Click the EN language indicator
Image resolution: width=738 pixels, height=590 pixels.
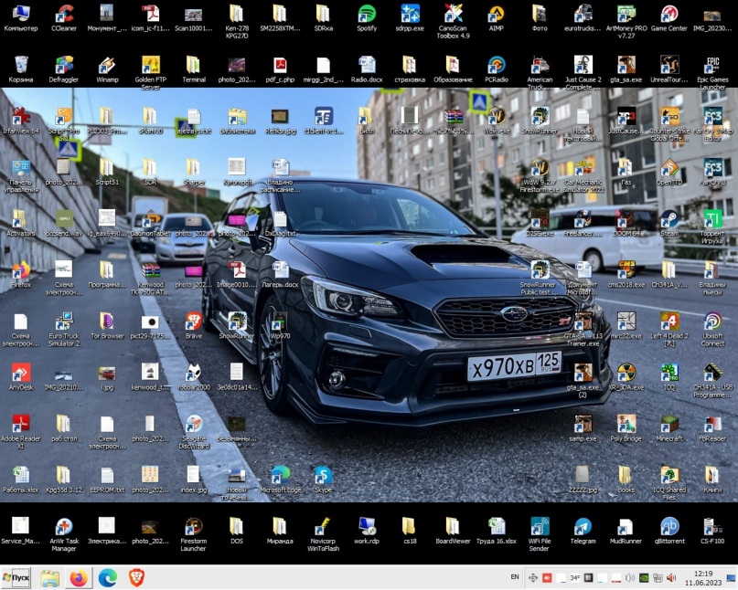click(514, 577)
